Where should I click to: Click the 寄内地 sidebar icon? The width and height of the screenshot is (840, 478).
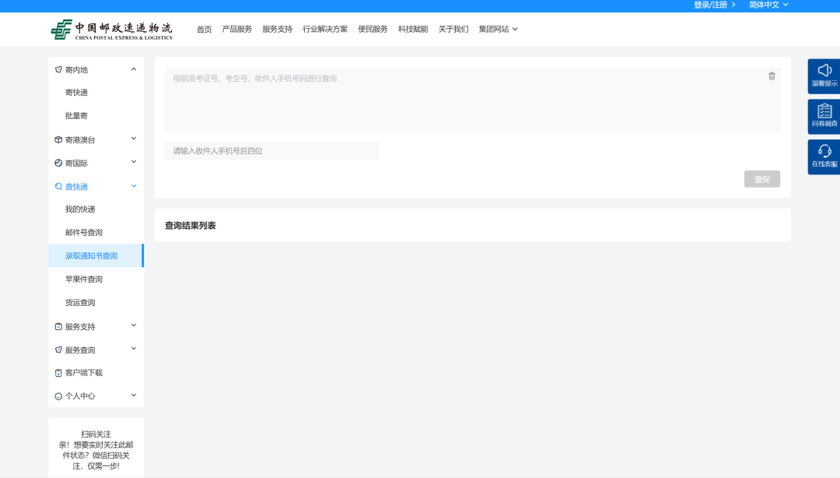(x=58, y=70)
